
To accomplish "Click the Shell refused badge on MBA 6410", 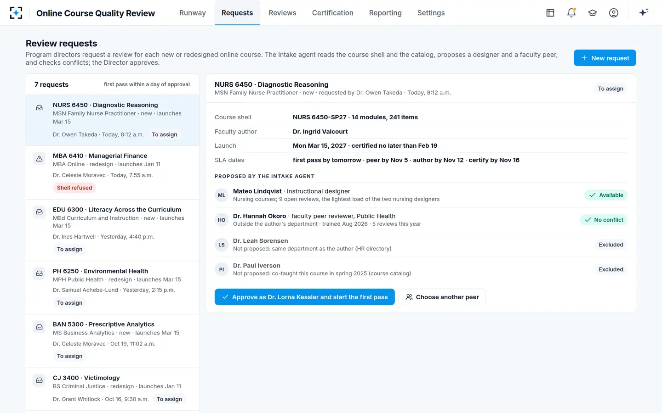I will pos(74,188).
